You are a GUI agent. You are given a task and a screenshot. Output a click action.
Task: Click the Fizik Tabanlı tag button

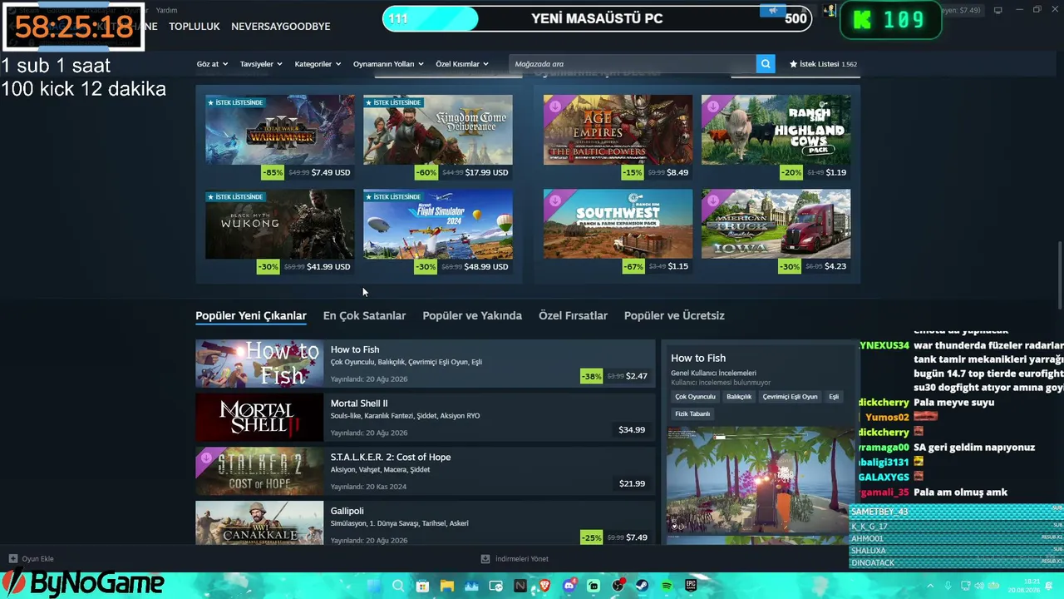pos(692,413)
